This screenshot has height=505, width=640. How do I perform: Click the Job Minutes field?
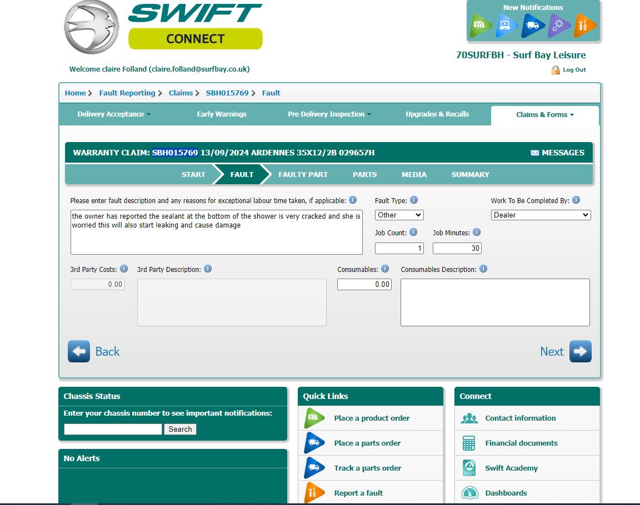pos(457,248)
